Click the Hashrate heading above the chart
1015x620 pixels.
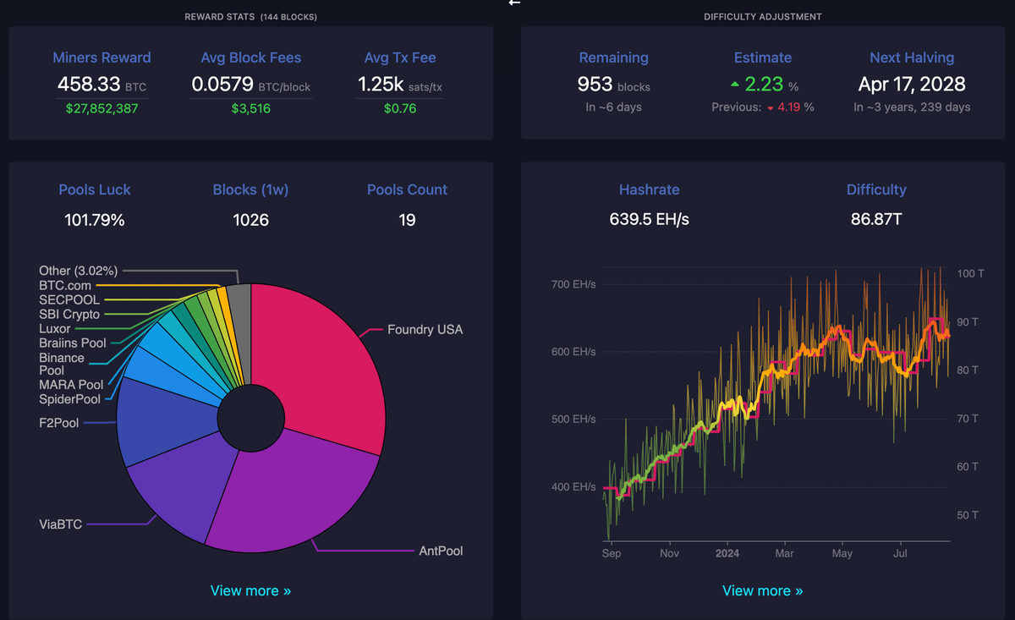point(649,189)
